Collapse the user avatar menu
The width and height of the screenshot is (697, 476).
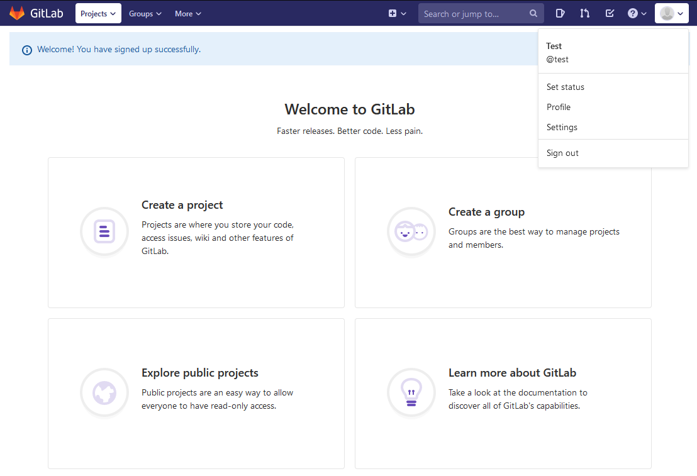[x=671, y=13]
